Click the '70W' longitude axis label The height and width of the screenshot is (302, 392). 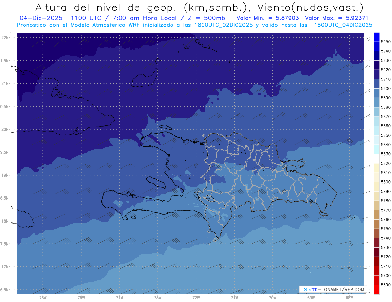(x=273, y=298)
